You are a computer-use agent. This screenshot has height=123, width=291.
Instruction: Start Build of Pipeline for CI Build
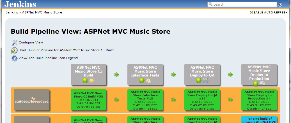click(x=66, y=50)
